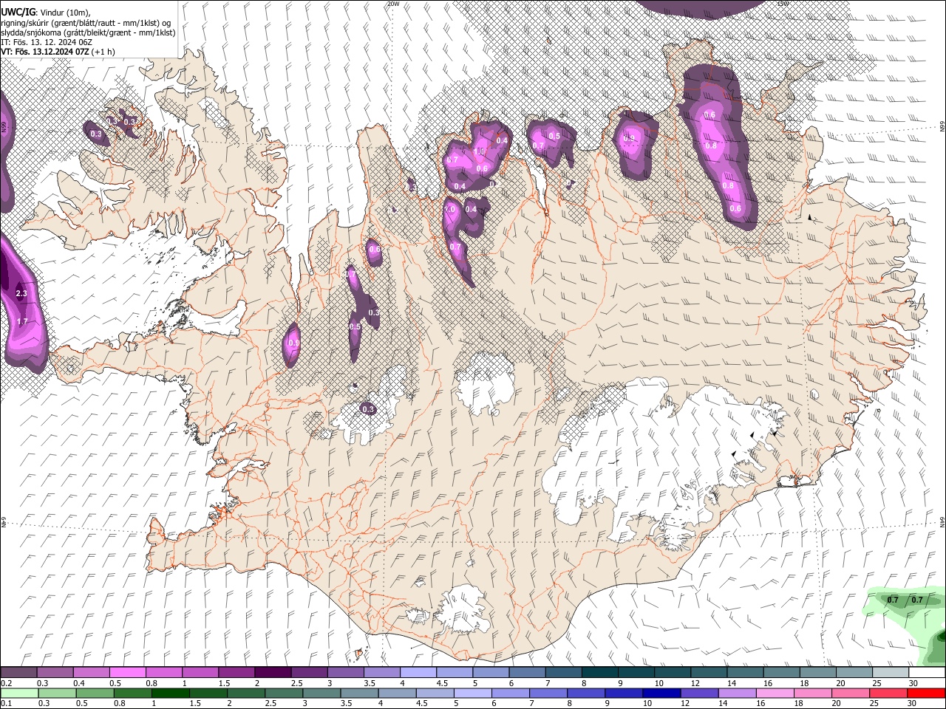Screen dimensions: 946x709
Task: Select the dark teal 8–9 snow scale swatch
Action: (x=600, y=673)
